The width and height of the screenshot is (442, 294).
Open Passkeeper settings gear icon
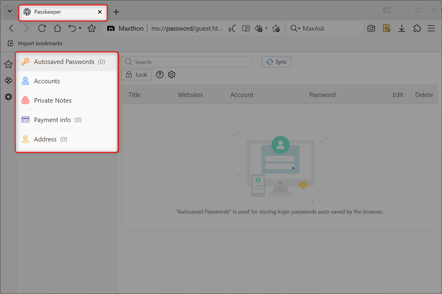click(x=172, y=75)
